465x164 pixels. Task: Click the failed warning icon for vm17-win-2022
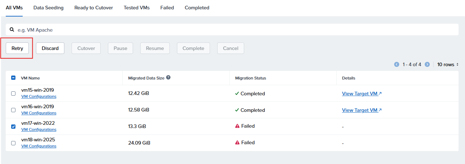pos(237,126)
